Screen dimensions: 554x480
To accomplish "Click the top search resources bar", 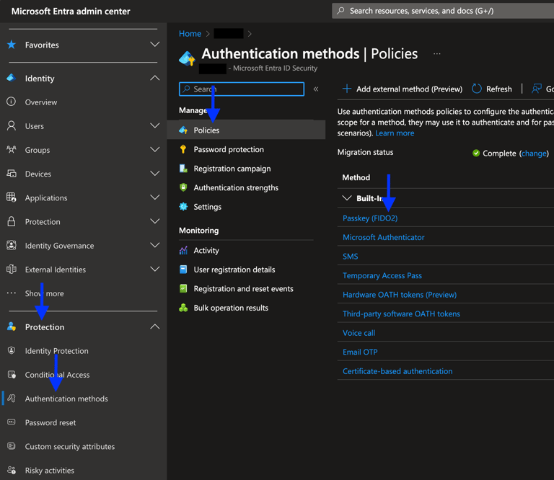I will [443, 11].
